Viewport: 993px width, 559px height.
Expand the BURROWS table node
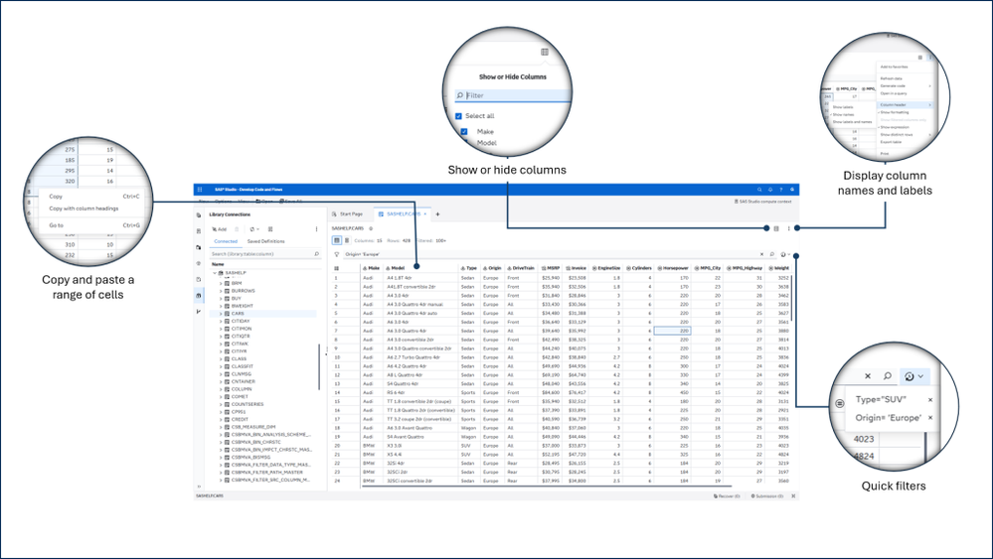pos(221,291)
